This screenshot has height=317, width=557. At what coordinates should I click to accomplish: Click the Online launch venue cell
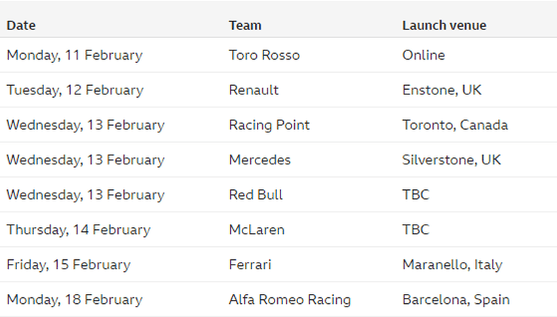coord(423,55)
